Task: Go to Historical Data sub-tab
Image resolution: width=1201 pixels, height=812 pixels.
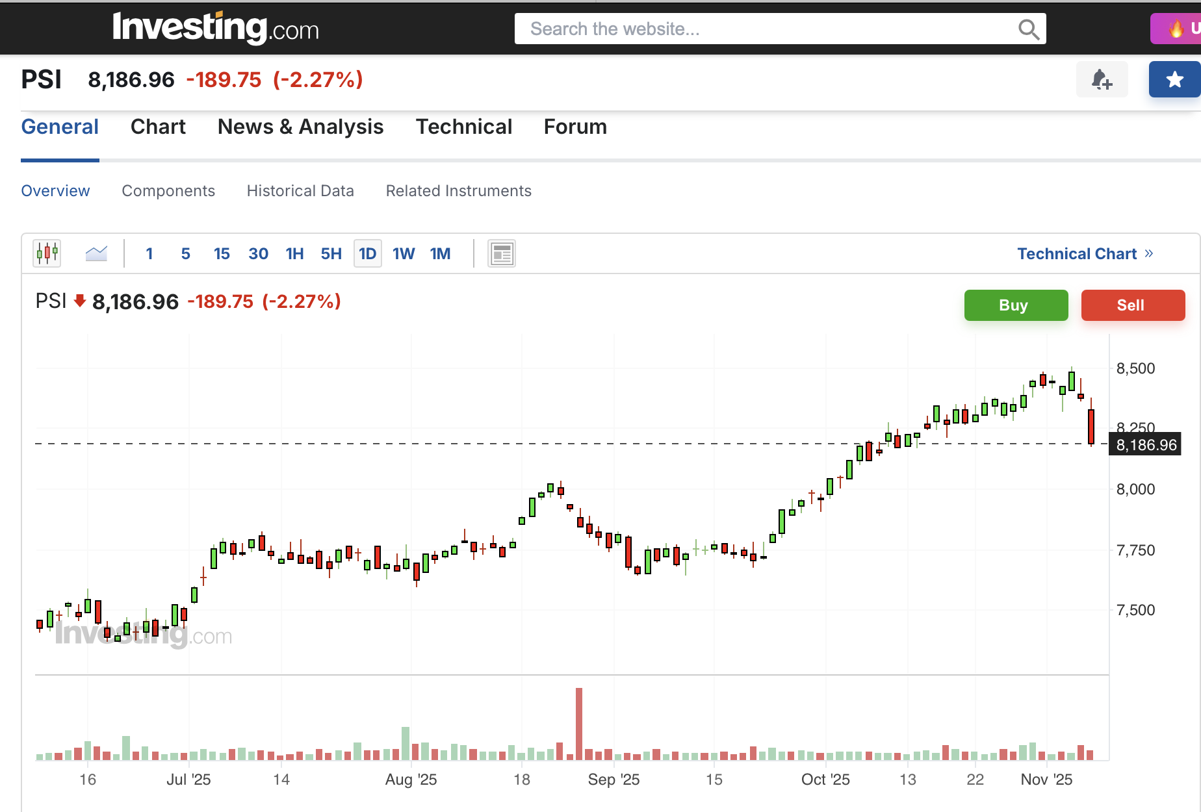Action: pos(300,191)
